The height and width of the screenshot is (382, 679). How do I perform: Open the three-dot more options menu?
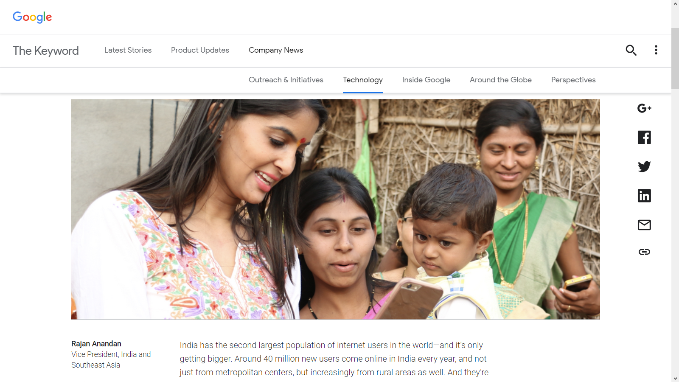[656, 50]
